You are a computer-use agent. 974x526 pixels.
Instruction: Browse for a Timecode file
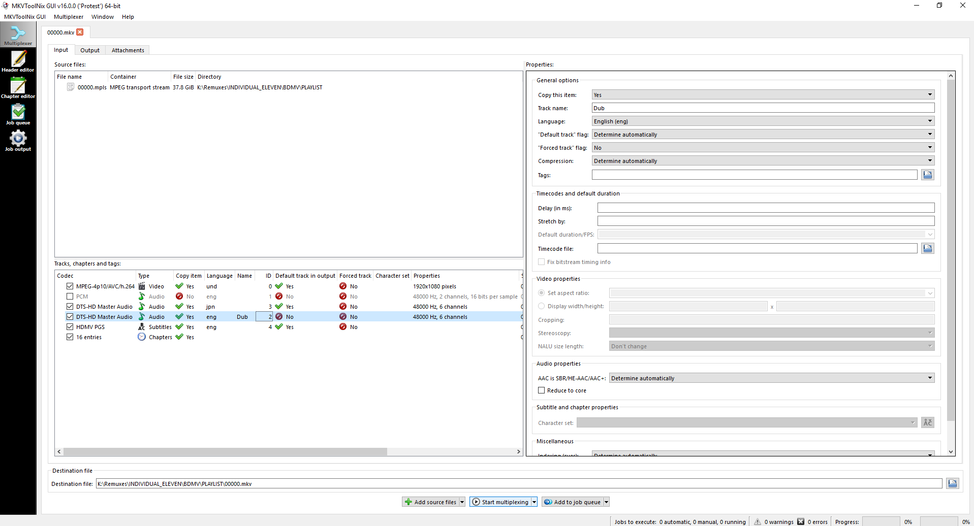pyautogui.click(x=928, y=248)
